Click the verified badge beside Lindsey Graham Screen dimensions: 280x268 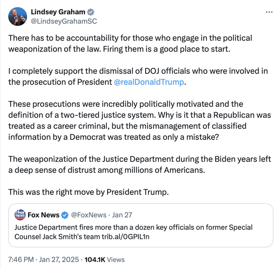tap(91, 12)
